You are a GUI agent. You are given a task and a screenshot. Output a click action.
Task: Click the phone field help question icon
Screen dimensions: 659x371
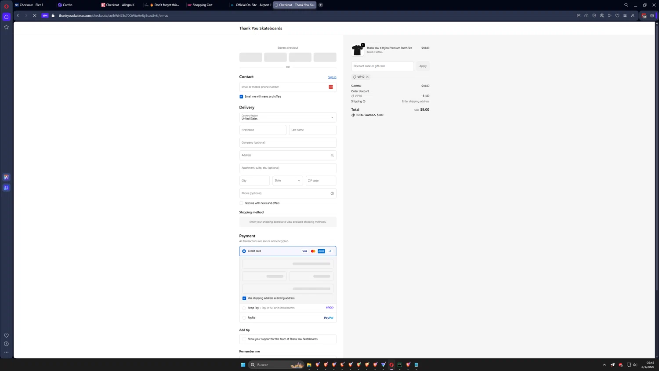(x=332, y=193)
